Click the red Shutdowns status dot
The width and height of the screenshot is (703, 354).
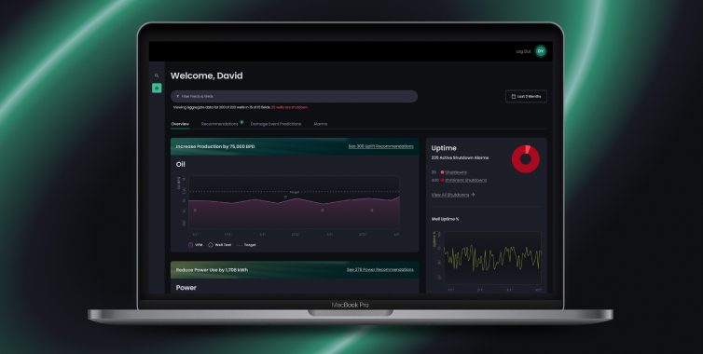pyautogui.click(x=442, y=172)
